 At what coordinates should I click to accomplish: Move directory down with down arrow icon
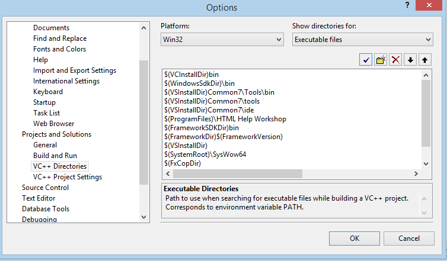[x=410, y=60]
